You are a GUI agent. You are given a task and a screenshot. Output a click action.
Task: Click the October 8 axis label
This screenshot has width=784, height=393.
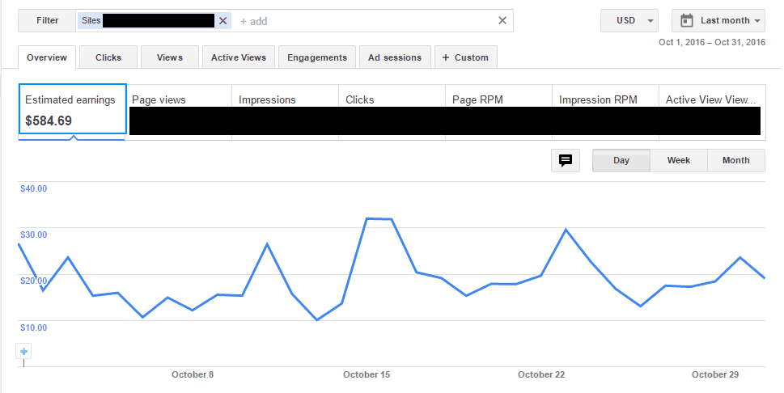[x=193, y=374]
